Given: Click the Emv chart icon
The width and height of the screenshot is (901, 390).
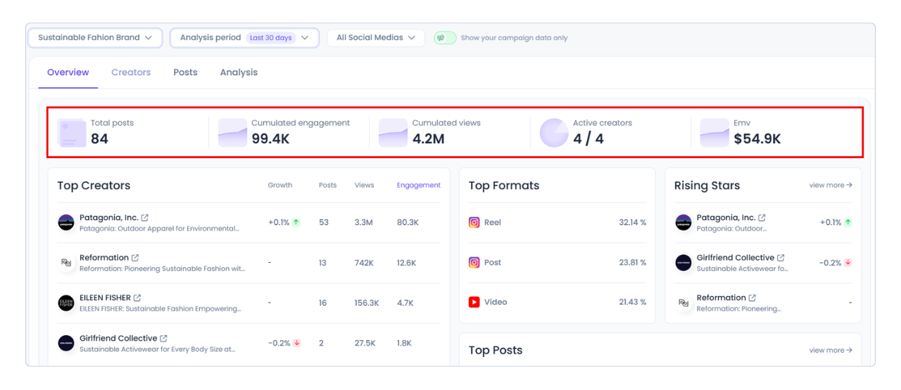Looking at the screenshot, I should click(x=714, y=133).
